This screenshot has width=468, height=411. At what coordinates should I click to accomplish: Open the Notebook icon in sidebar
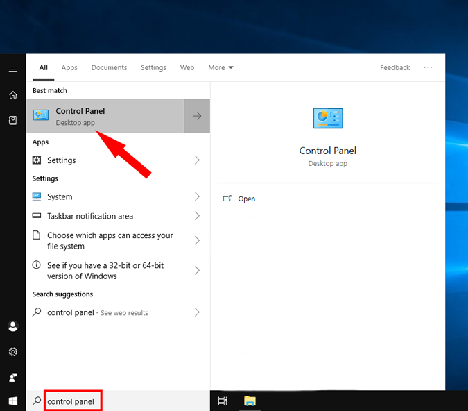13,120
